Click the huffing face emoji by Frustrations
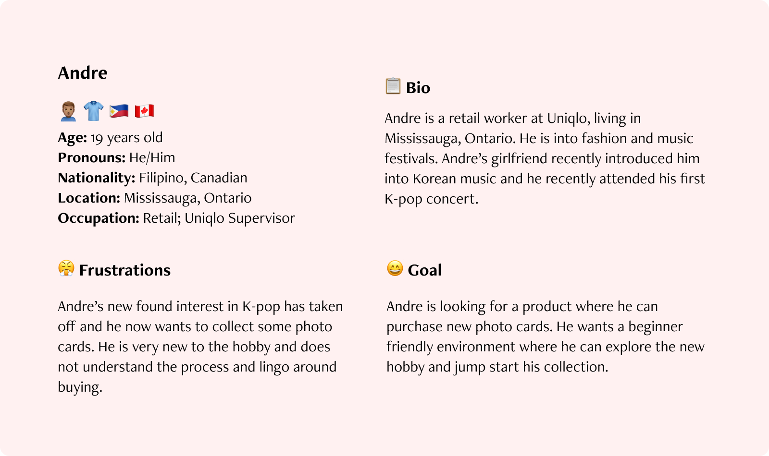 coord(66,268)
